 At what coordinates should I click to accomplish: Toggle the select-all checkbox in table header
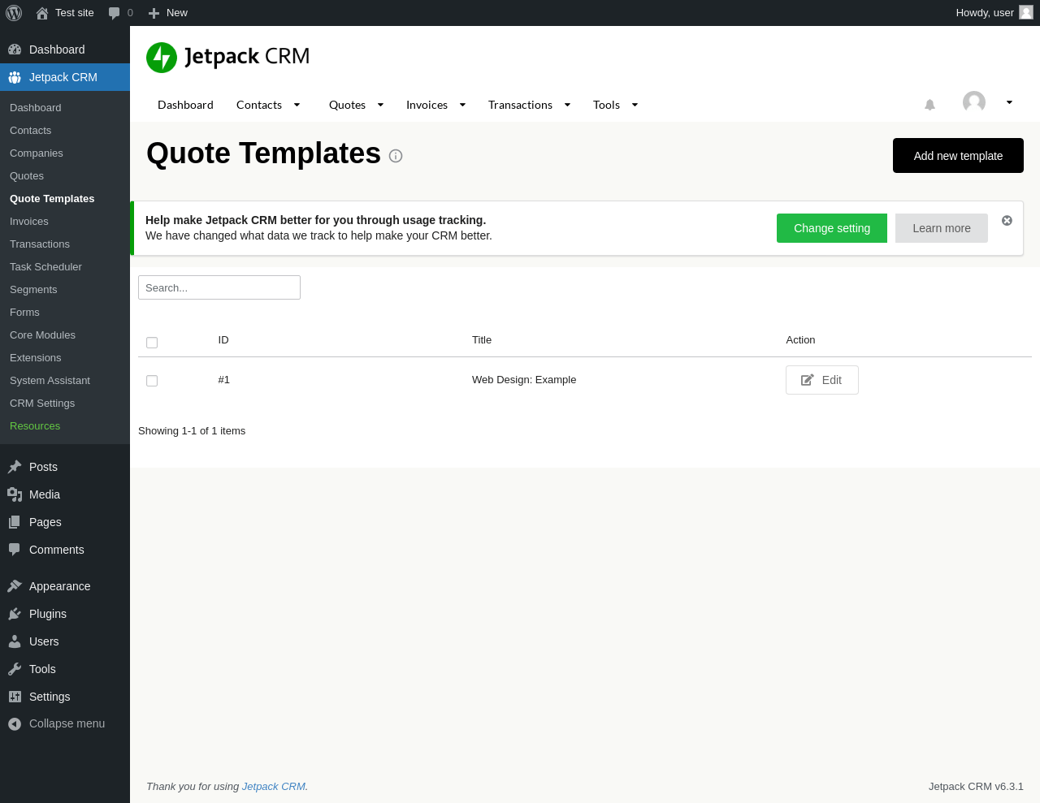[x=152, y=343]
